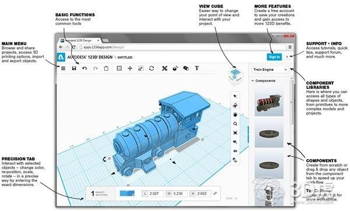This screenshot has height=211, width=350.
Task: Click the L dimension input field
Action: tap(153, 194)
